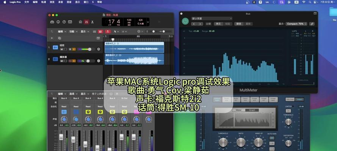The height and width of the screenshot is (151, 337).
Task: Toggle input monitoring on 播放器 track
Action: (x=74, y=61)
